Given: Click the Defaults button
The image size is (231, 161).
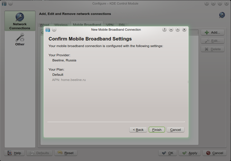Looking at the screenshot, I should 39,153.
